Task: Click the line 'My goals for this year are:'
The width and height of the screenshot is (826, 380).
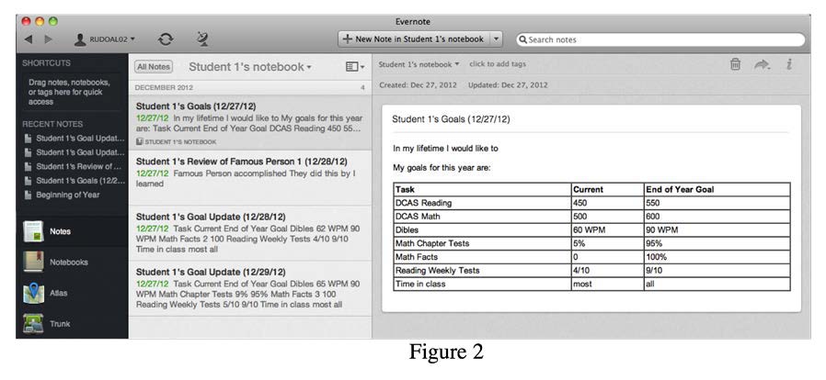Action: coord(442,168)
